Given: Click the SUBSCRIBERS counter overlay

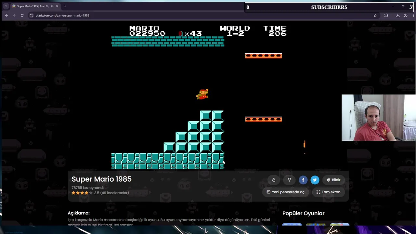Looking at the screenshot, I should click(x=329, y=7).
